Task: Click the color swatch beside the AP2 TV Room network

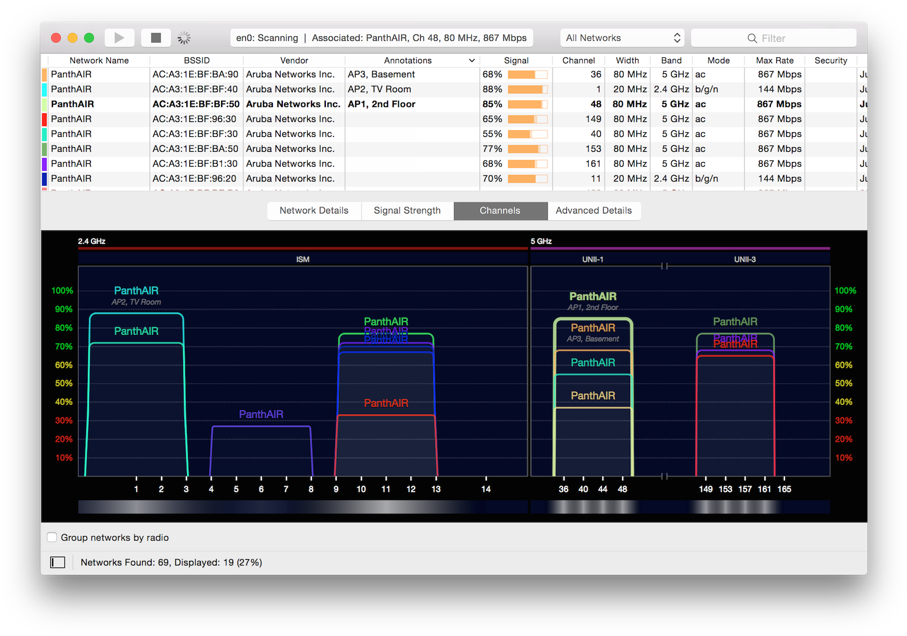Action: 44,89
